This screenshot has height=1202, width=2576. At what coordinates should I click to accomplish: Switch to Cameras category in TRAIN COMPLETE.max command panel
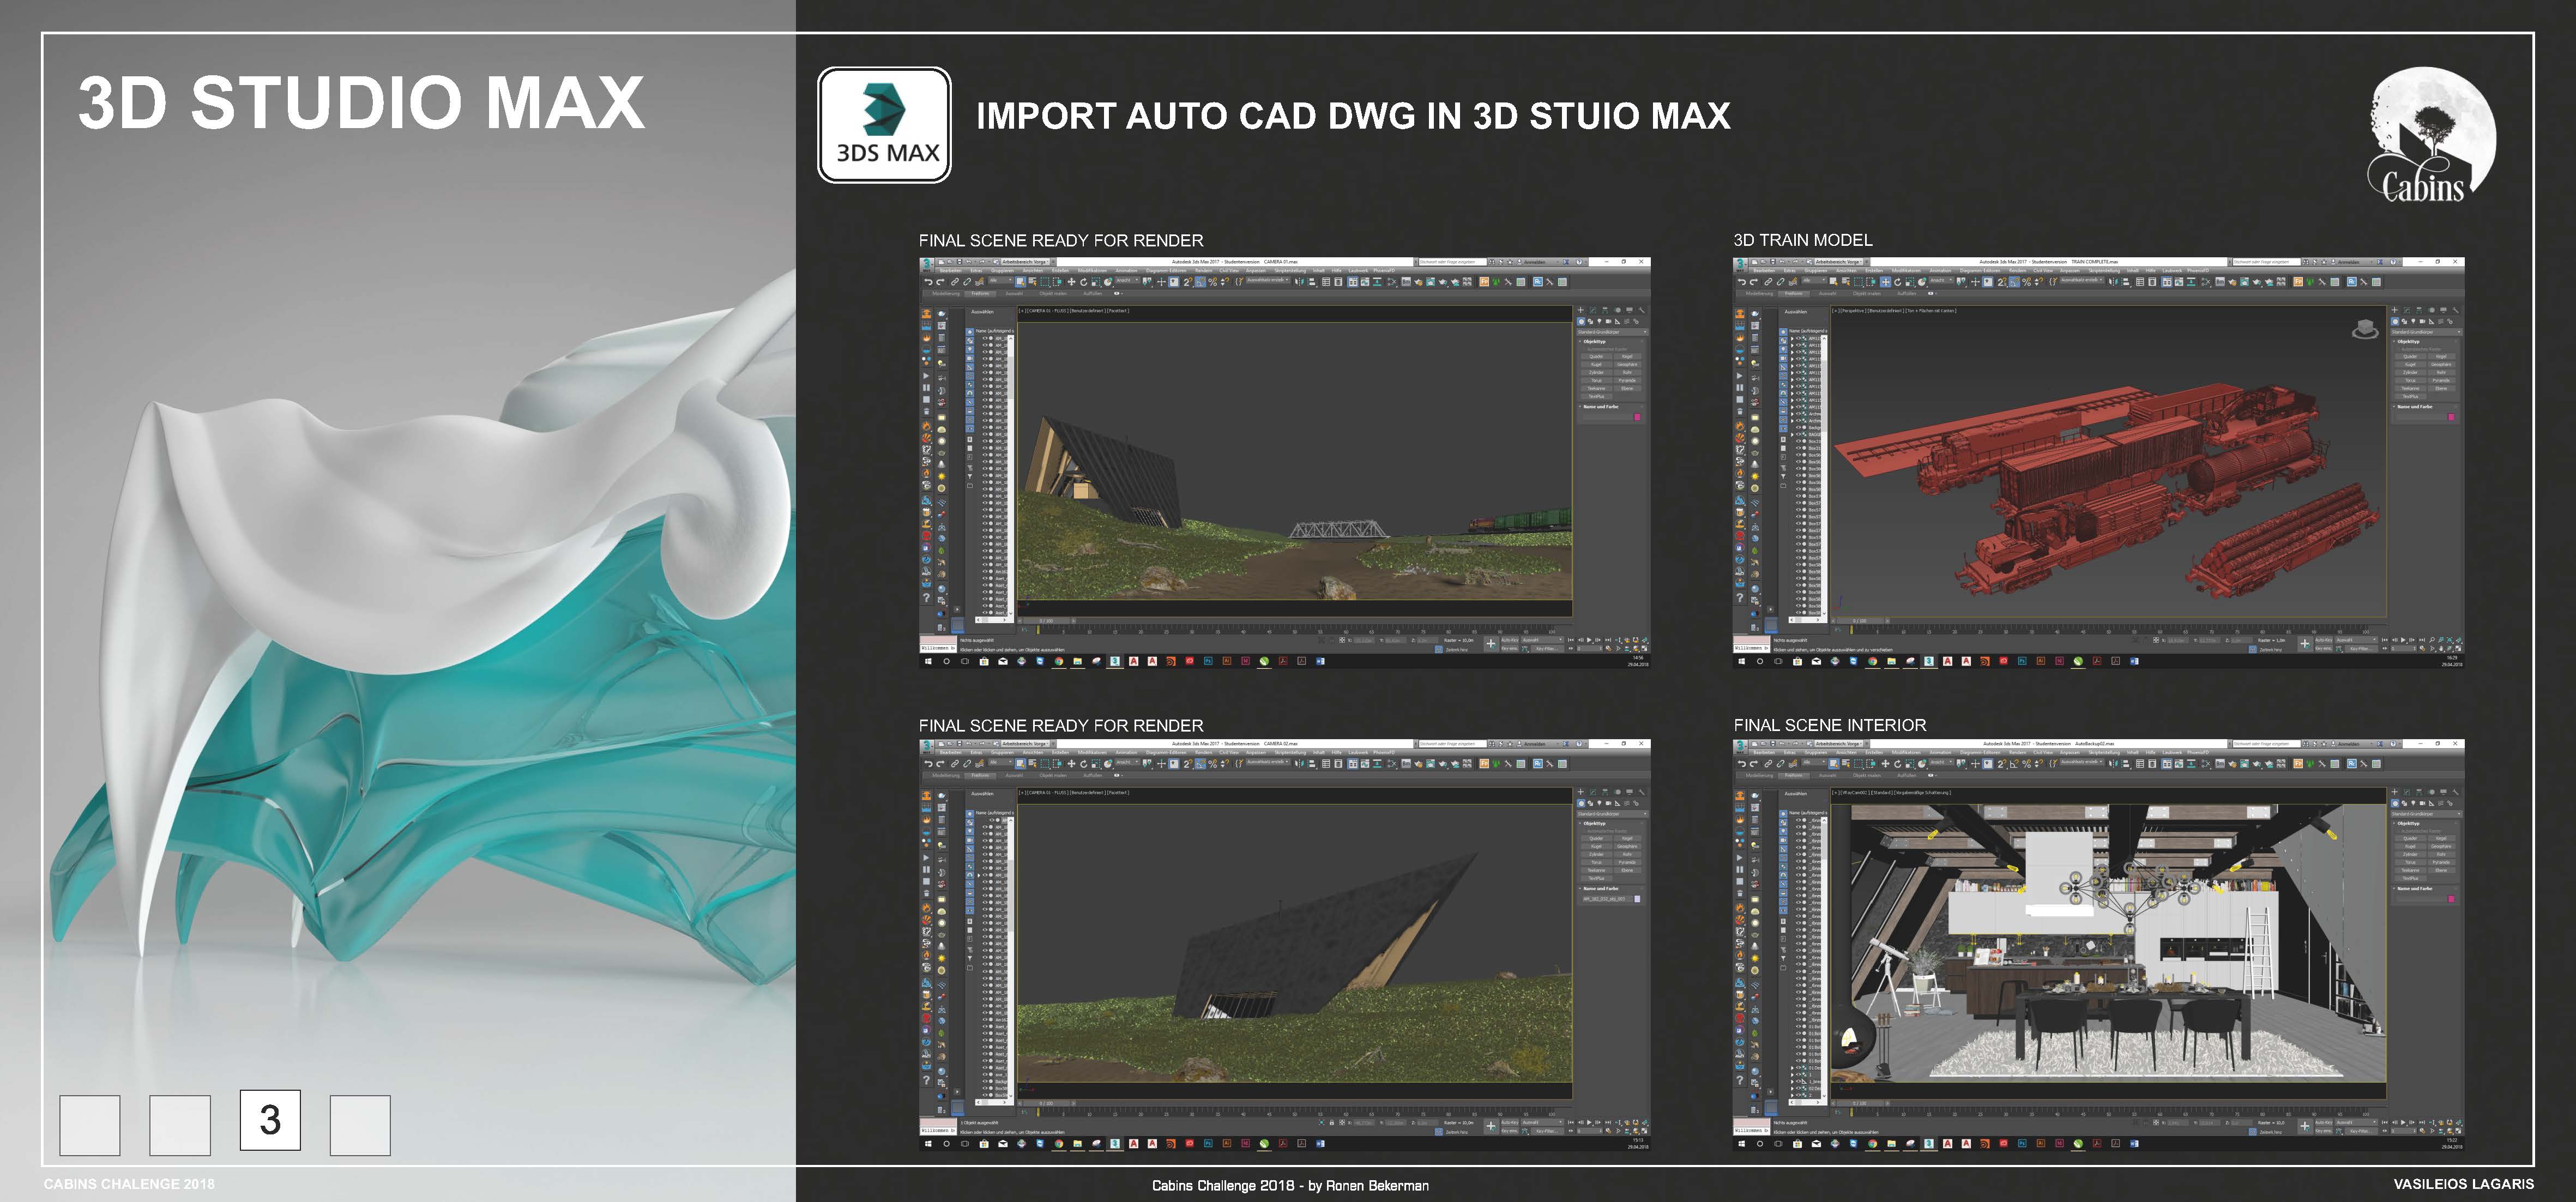point(2423,322)
